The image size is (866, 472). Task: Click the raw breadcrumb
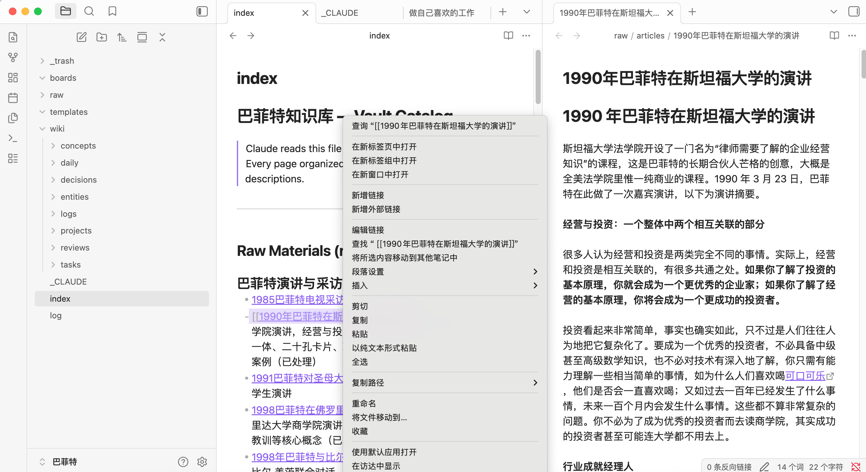coord(621,36)
